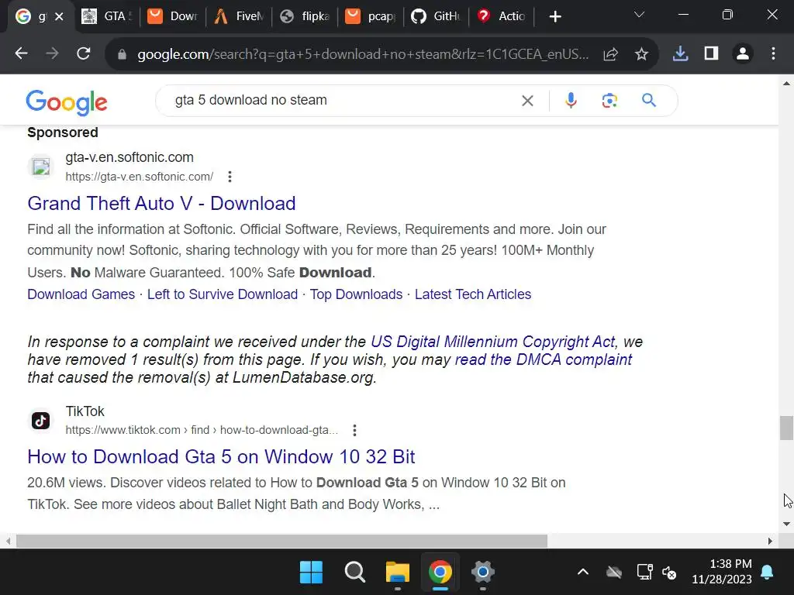Viewport: 794px width, 595px height.
Task: Click the browser forward arrow
Action: coord(52,53)
